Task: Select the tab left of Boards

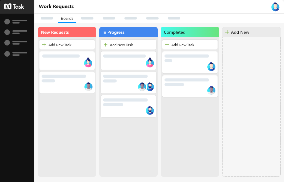Action: pyautogui.click(x=47, y=18)
